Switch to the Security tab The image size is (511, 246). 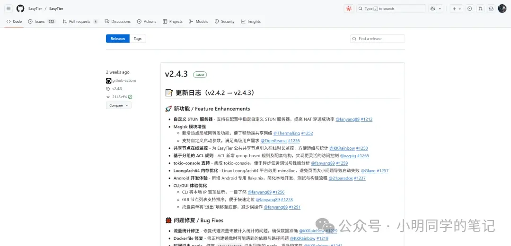tap(225, 21)
